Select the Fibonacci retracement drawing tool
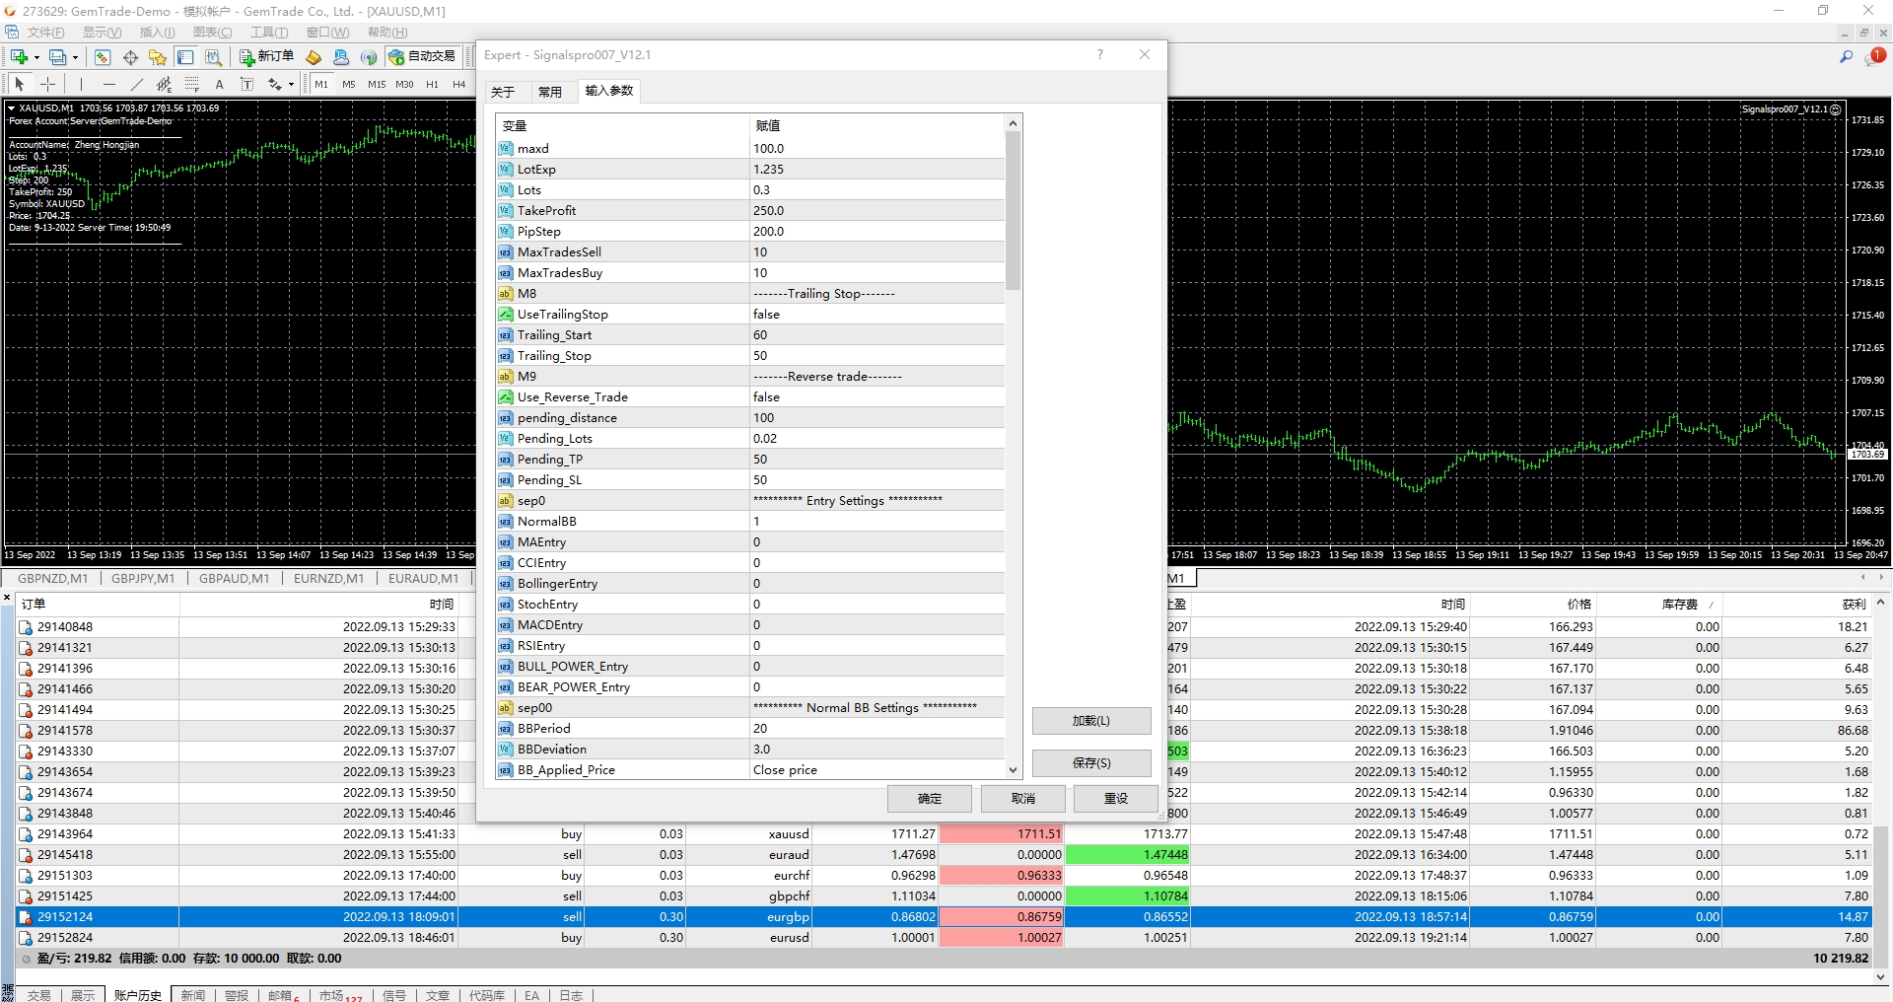The width and height of the screenshot is (1893, 1002). (x=192, y=85)
